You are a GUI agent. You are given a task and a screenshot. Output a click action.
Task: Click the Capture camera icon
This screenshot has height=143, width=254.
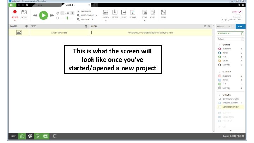click(24, 12)
